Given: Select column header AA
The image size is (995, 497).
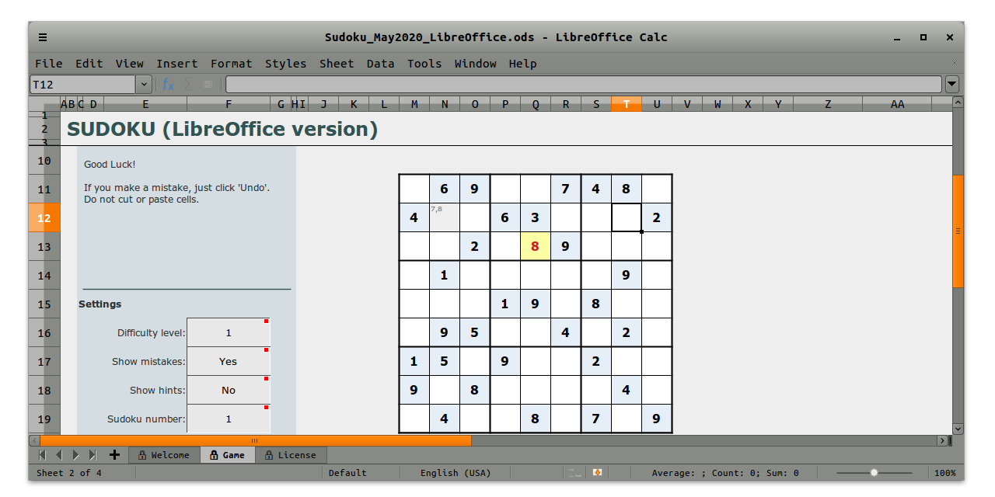Looking at the screenshot, I should click(x=898, y=104).
